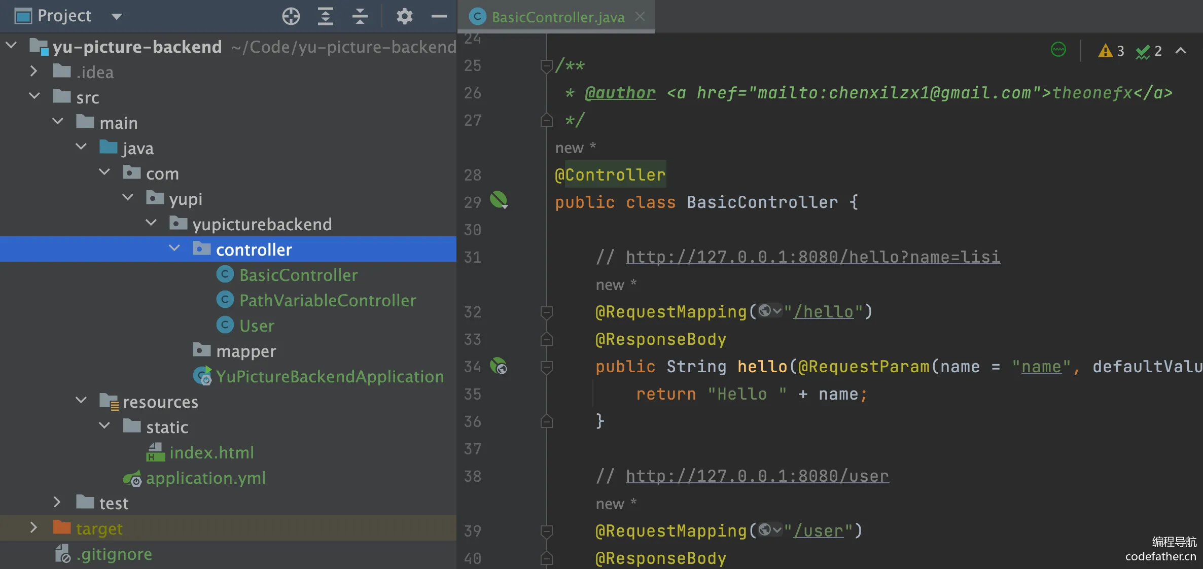Click the locate/select opened file target icon

click(x=291, y=16)
